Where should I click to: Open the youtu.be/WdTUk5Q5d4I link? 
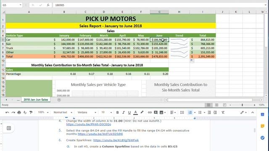coord(100,134)
